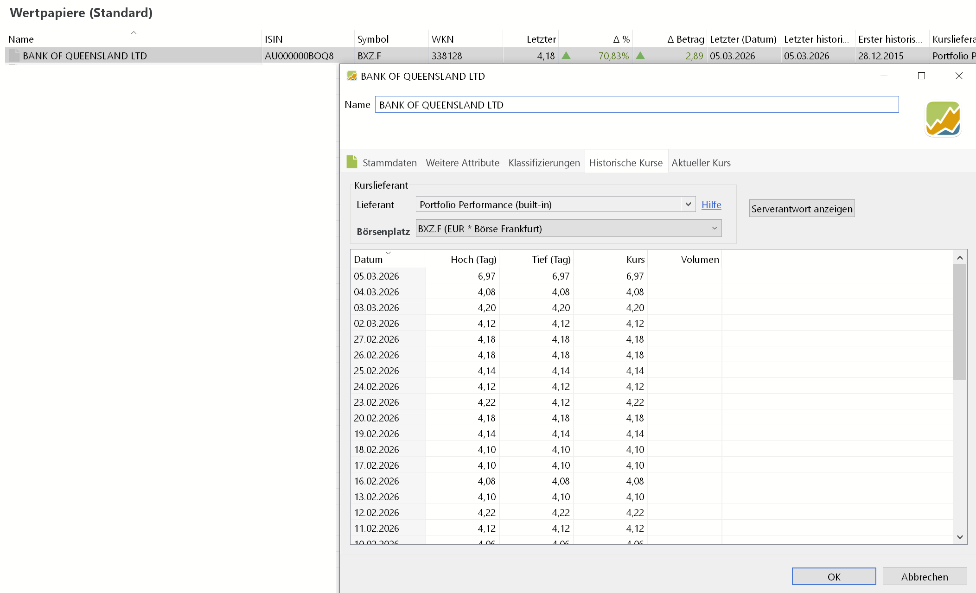The image size is (976, 593).
Task: Switch to the Aktueller Kurs tab
Action: pyautogui.click(x=701, y=163)
